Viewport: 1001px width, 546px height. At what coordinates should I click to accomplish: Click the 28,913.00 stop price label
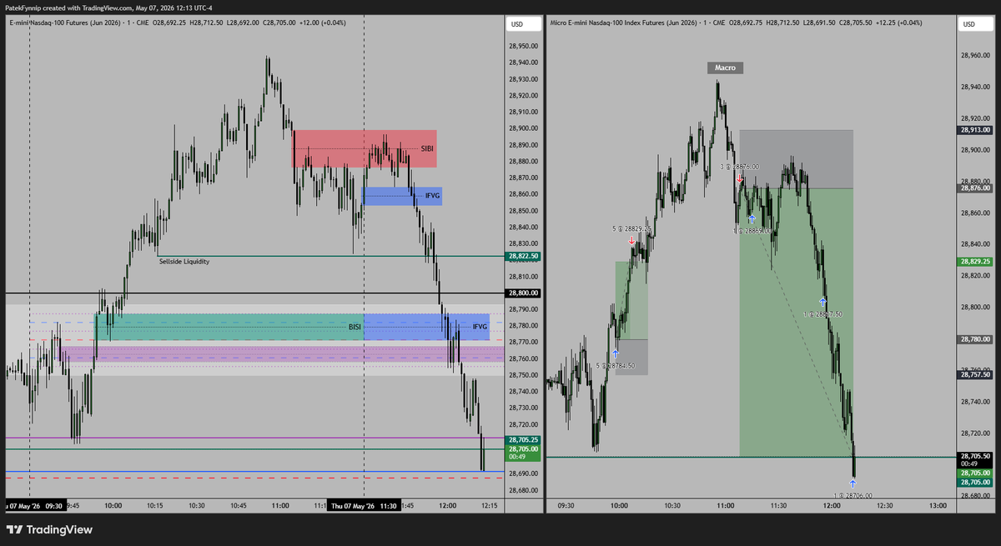(x=975, y=130)
